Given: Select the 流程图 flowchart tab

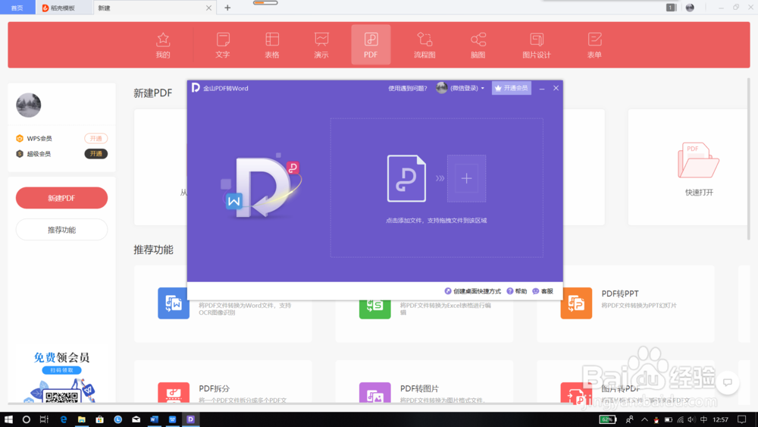Looking at the screenshot, I should 424,45.
